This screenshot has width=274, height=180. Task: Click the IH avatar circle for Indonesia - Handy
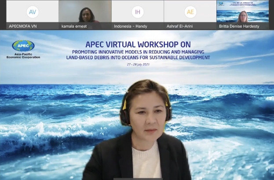pos(138,12)
